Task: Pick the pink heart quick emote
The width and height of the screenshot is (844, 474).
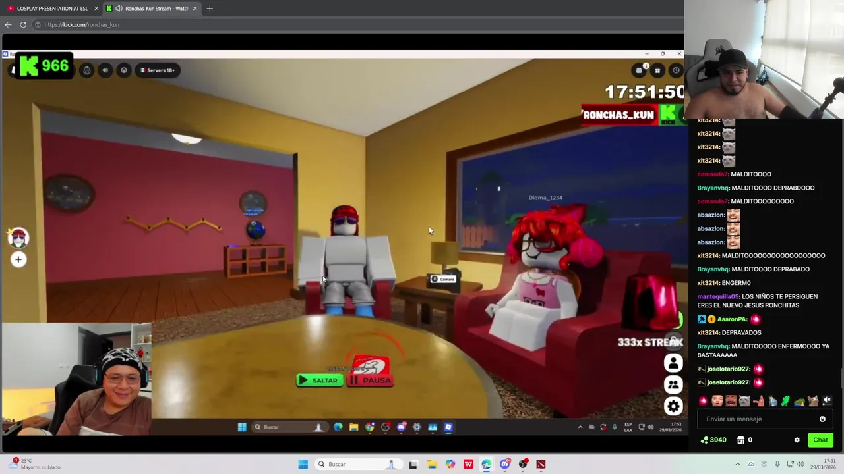Action: 704,400
